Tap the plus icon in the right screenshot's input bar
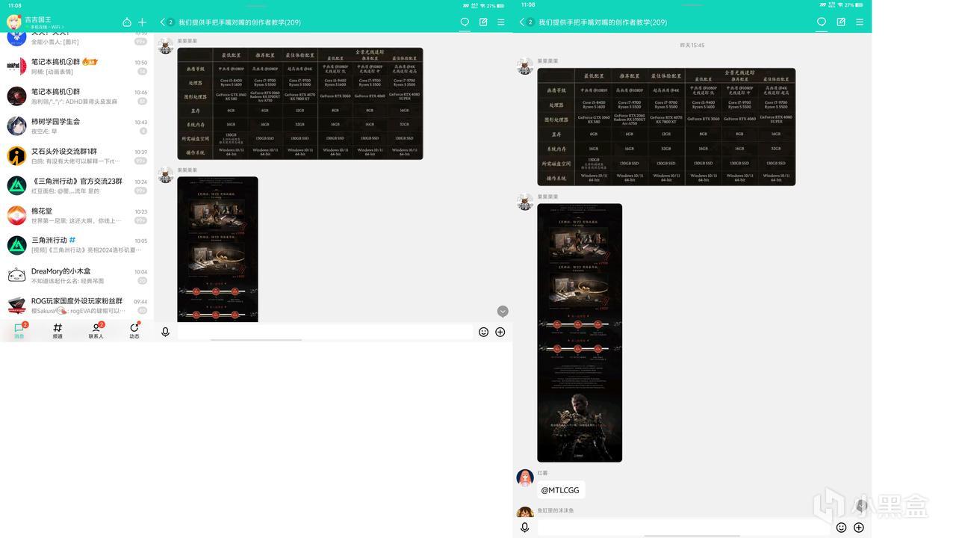The image size is (956, 538). (x=859, y=528)
